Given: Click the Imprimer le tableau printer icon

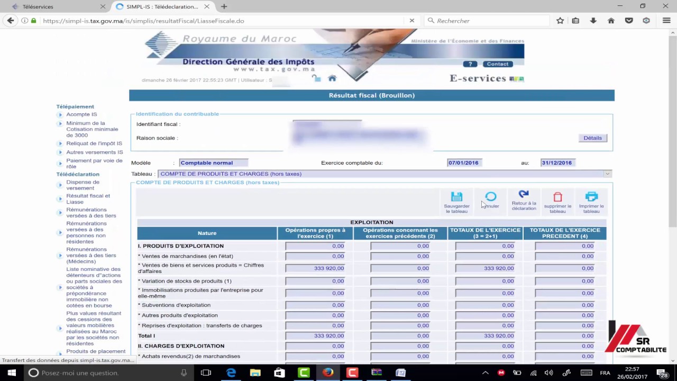Looking at the screenshot, I should 591,197.
